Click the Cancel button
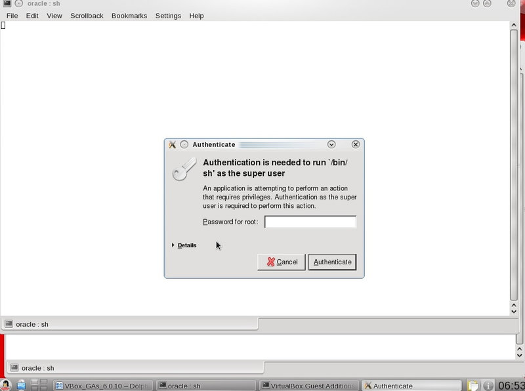This screenshot has width=525, height=391. (281, 262)
